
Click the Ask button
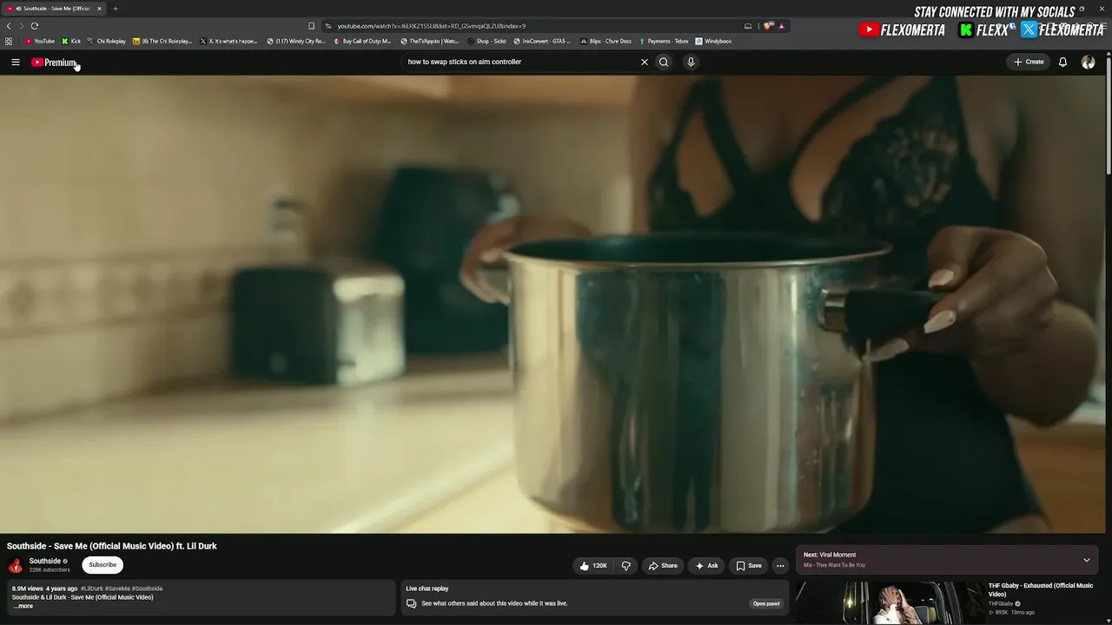point(706,566)
